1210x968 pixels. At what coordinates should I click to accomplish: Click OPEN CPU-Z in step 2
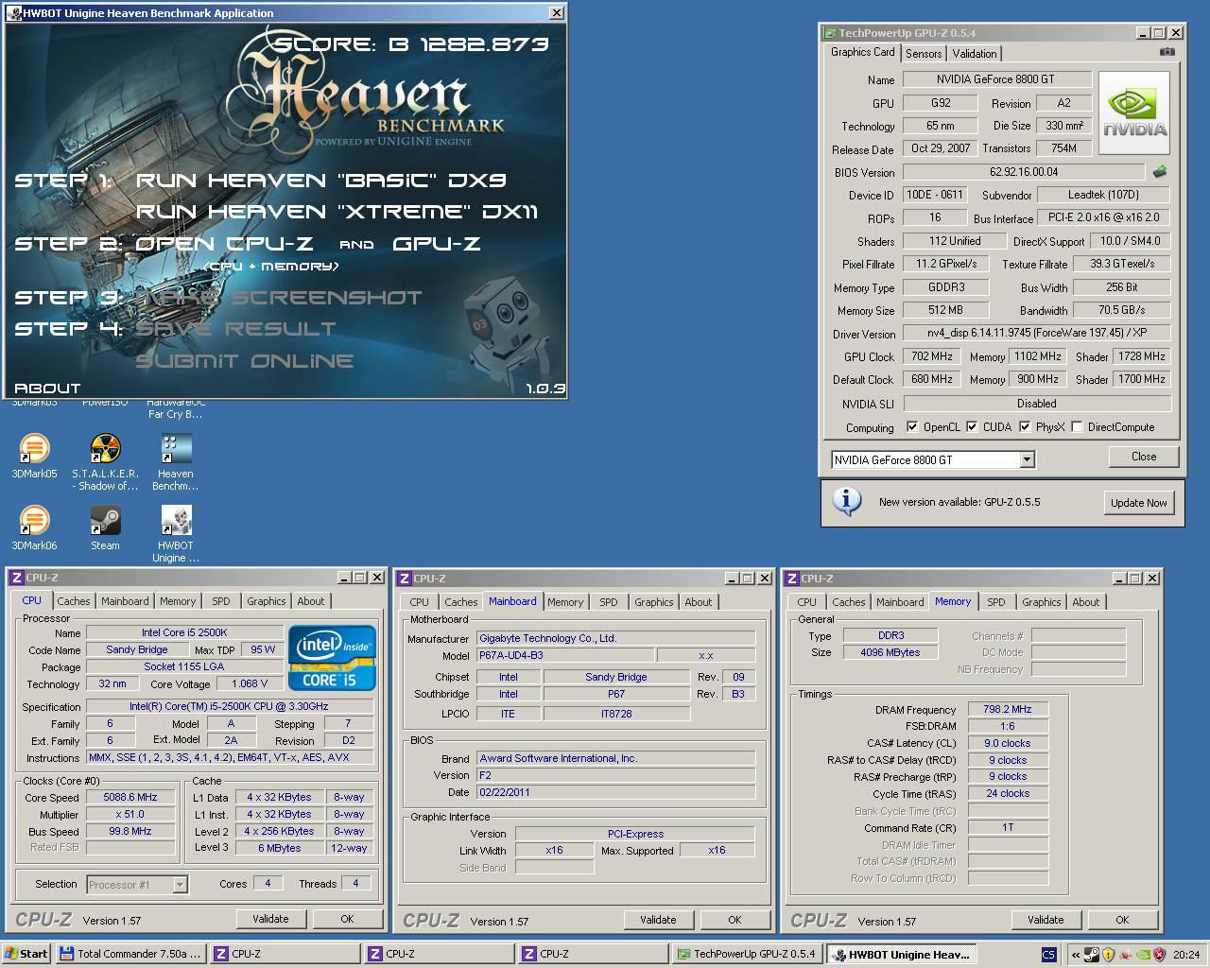[x=224, y=243]
